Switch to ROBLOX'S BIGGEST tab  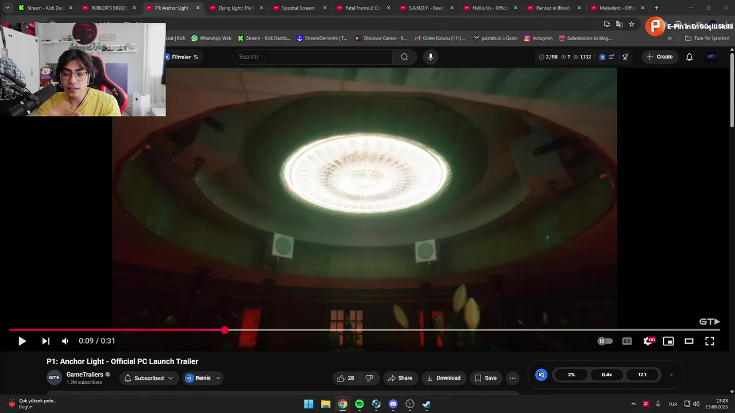pyautogui.click(x=109, y=8)
